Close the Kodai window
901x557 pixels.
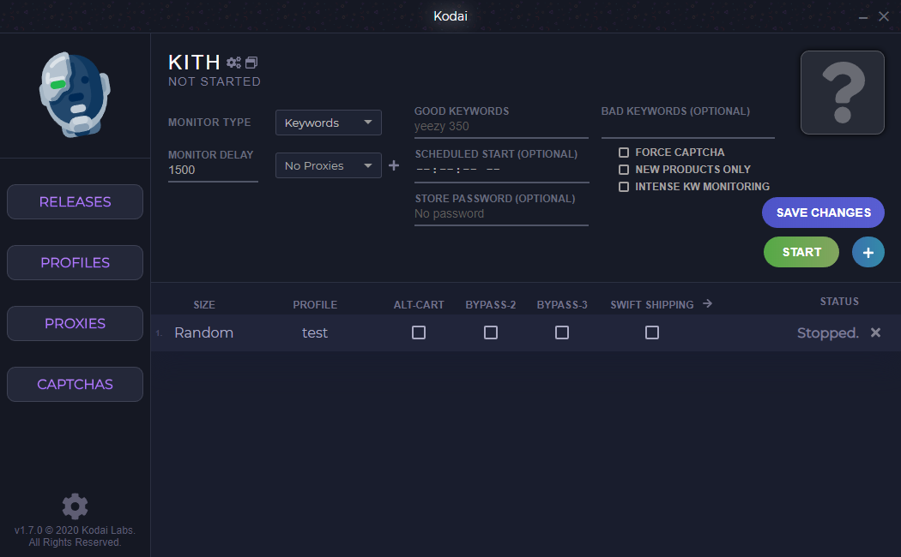click(884, 16)
